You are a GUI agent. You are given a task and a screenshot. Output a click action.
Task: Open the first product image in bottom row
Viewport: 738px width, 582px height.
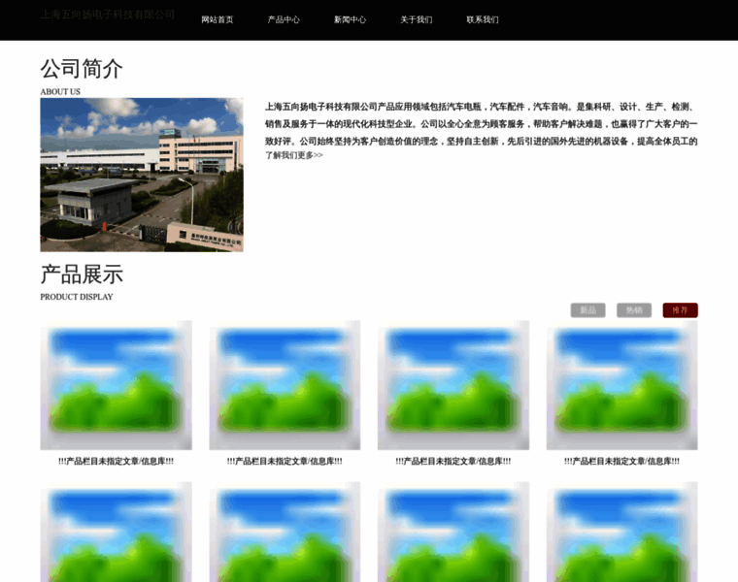[116, 532]
